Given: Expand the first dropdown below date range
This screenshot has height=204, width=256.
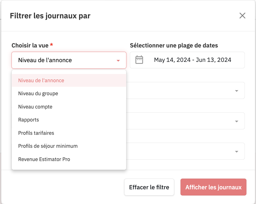Looking at the screenshot, I should (237, 91).
